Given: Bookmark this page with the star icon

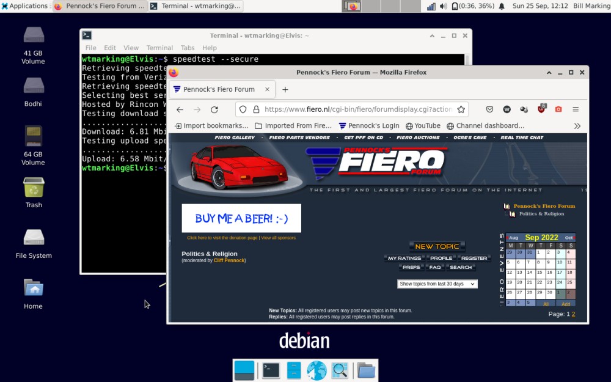Looking at the screenshot, I should click(x=461, y=110).
